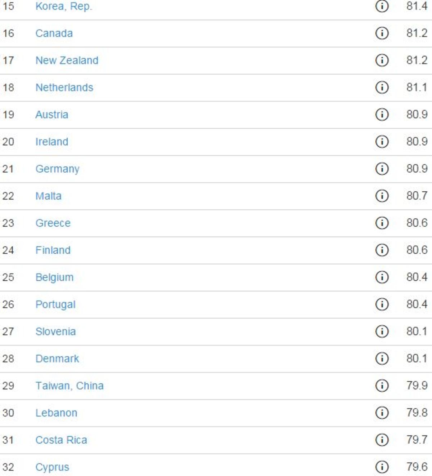Viewport: 432px width, 476px height.
Task: Click the Costa Rica link
Action: [61, 440]
